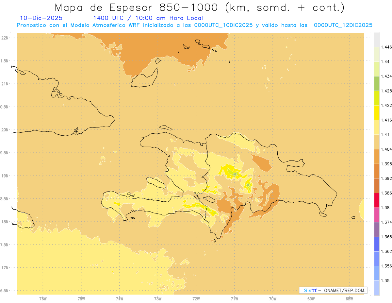The height and width of the screenshot is (303, 392).
Task: Select the purple legend swatch above 1.368
Action: (x=377, y=229)
